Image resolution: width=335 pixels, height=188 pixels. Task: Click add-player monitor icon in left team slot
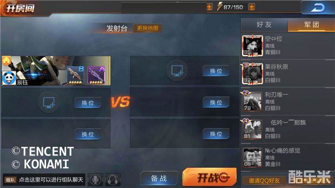pyautogui.click(x=49, y=103)
